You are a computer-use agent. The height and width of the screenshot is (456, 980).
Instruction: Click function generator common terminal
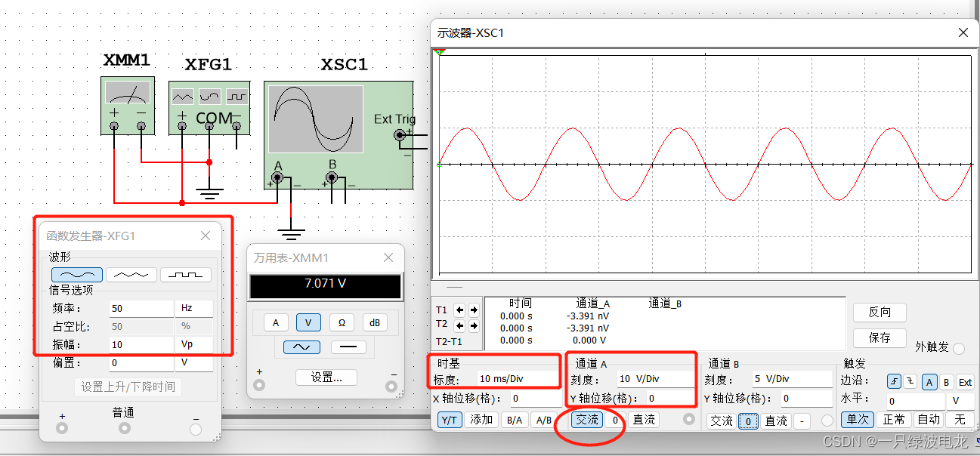pyautogui.click(x=124, y=428)
